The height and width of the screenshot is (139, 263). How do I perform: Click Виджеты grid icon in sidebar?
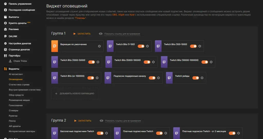(x=5, y=69)
